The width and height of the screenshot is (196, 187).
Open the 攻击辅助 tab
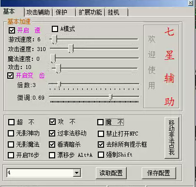[x=38, y=12]
